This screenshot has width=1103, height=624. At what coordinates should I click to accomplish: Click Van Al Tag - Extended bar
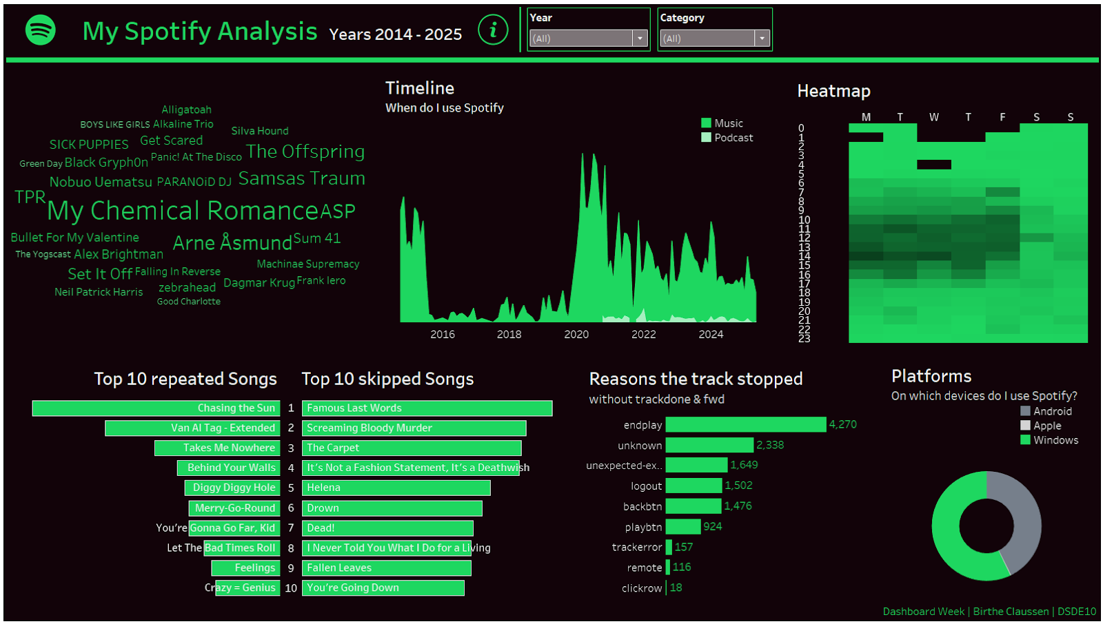click(192, 428)
